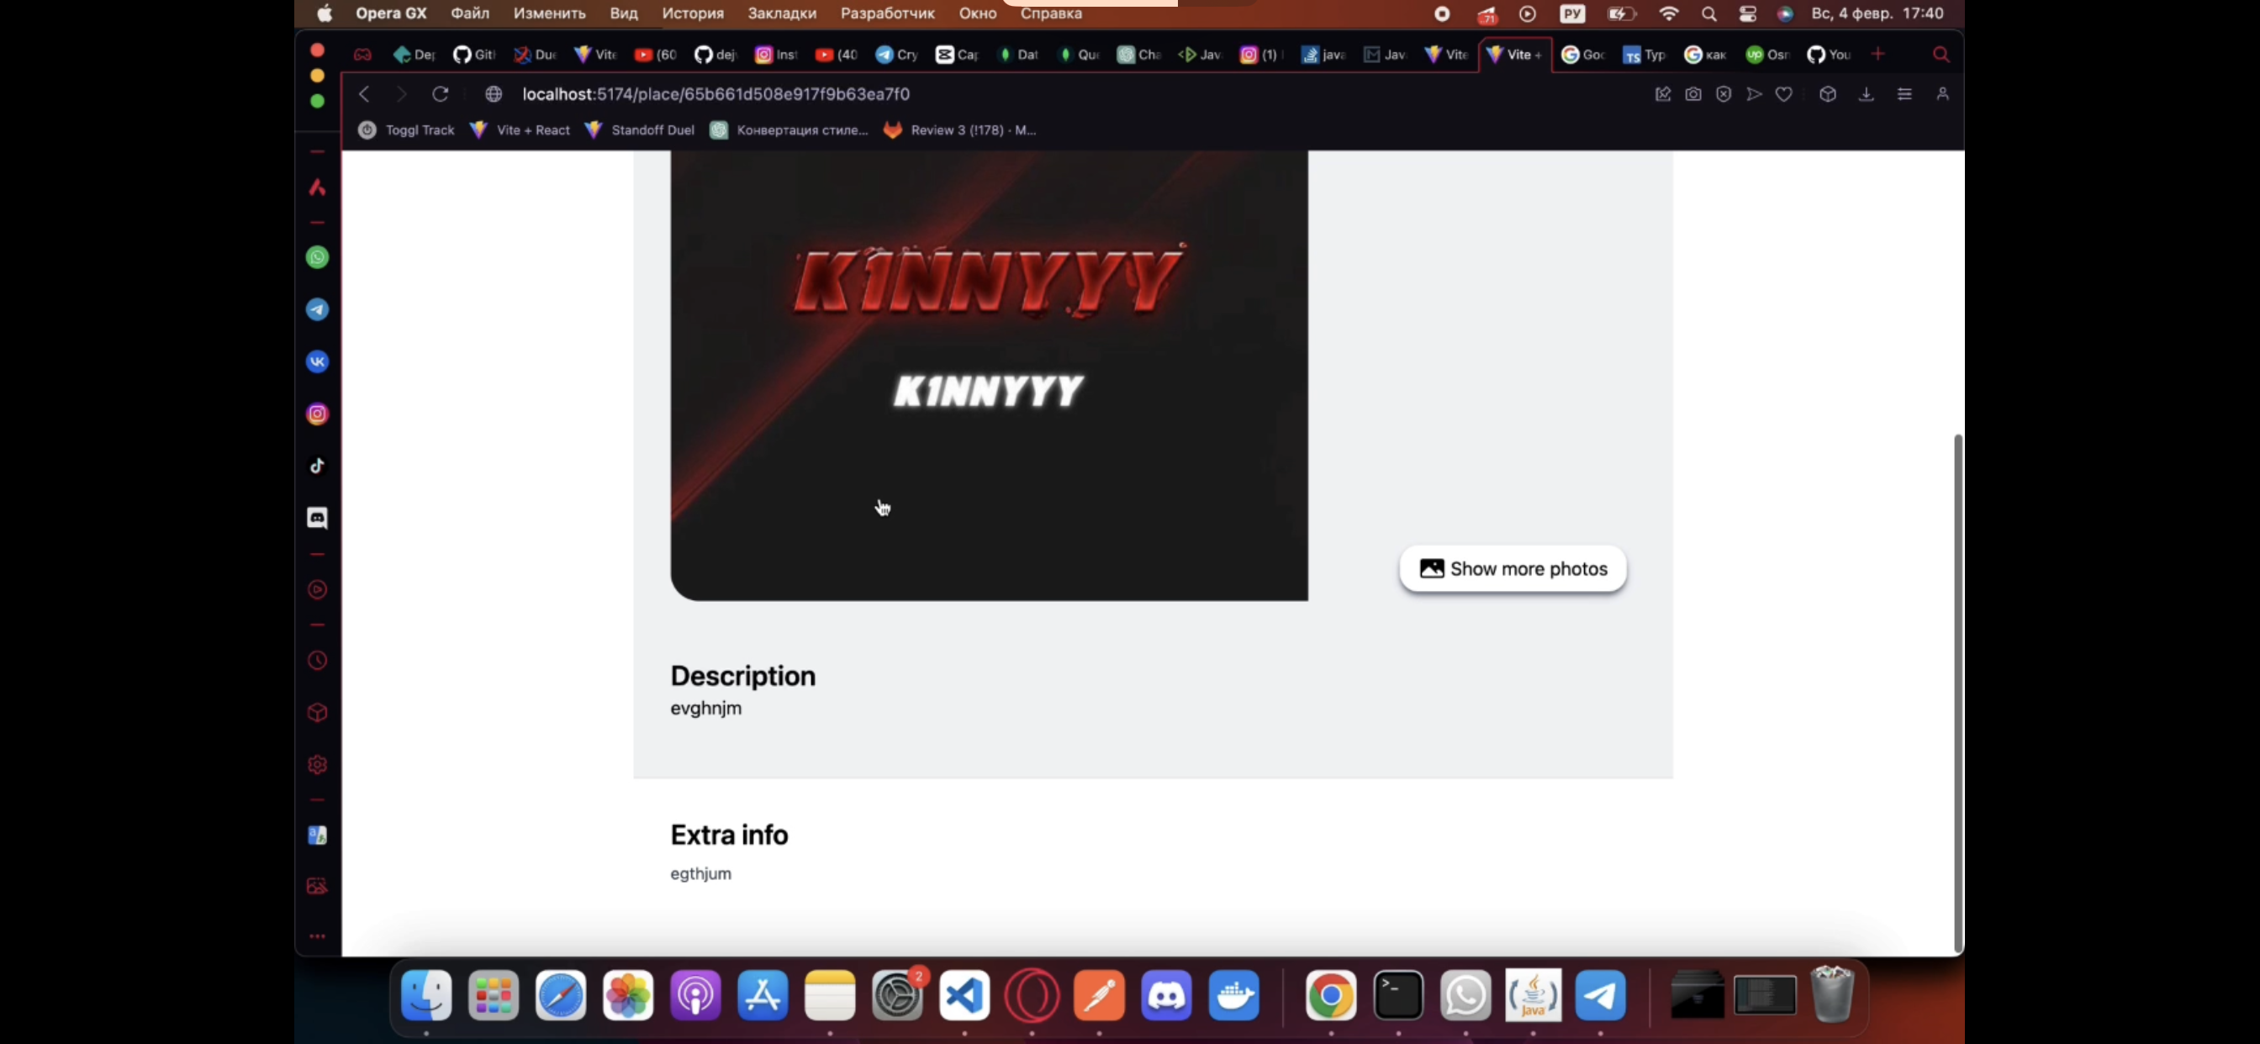Open Конвертация стиле bookmark

coord(789,129)
